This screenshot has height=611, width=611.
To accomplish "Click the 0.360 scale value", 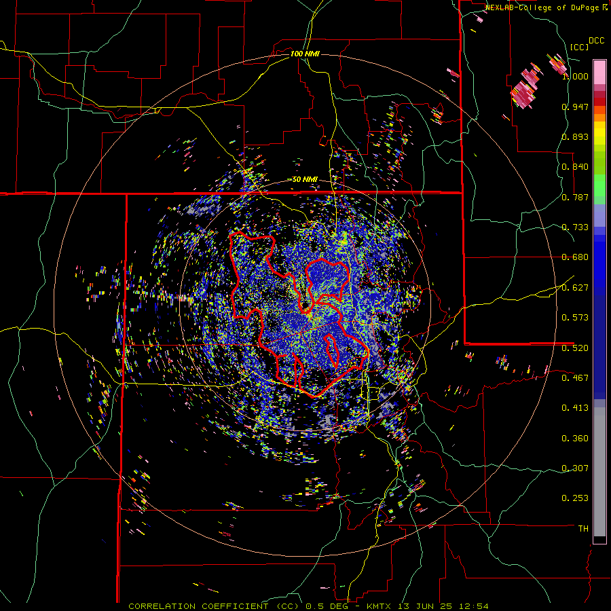I will (575, 438).
